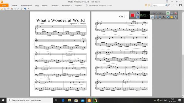Open the user account dropdown

coord(181,5)
